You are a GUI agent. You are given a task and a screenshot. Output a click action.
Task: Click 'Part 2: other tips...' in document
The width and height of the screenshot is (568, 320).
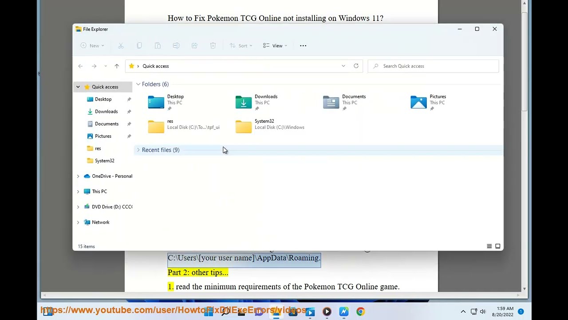(x=198, y=272)
